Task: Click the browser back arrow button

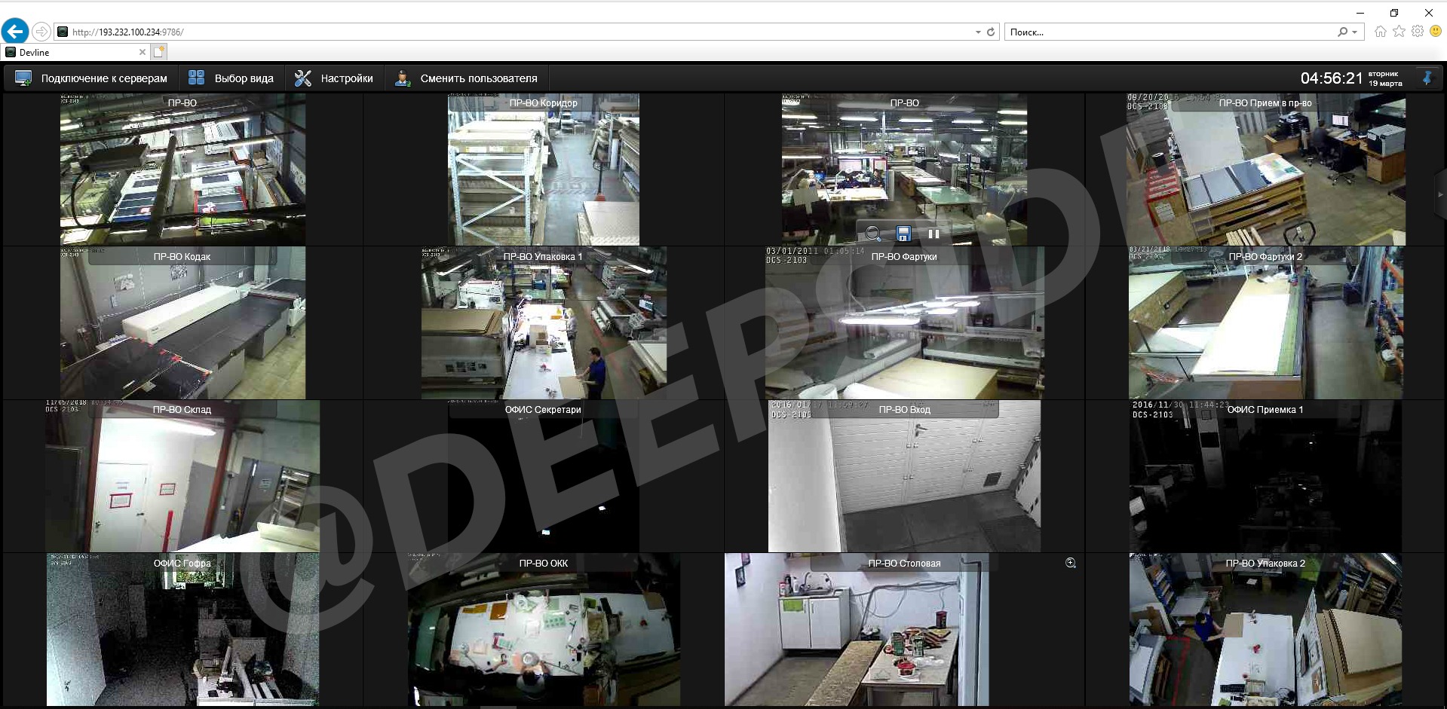Action: coord(15,32)
